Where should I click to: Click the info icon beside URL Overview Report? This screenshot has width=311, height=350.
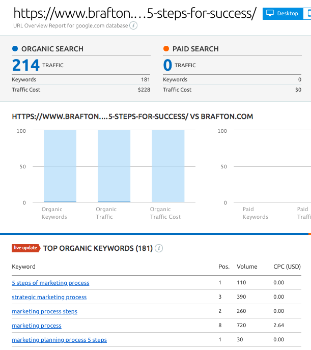pos(133,25)
